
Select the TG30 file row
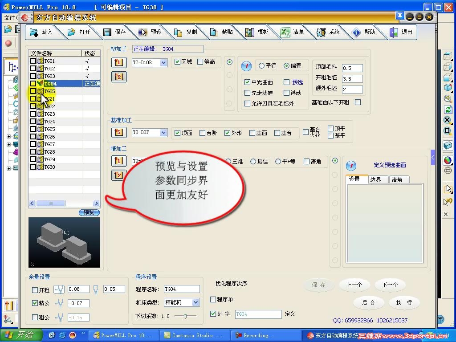pyautogui.click(x=65, y=167)
